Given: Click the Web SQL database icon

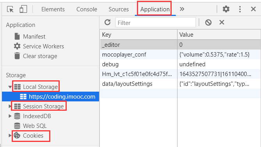Looking at the screenshot, I should (17, 126).
